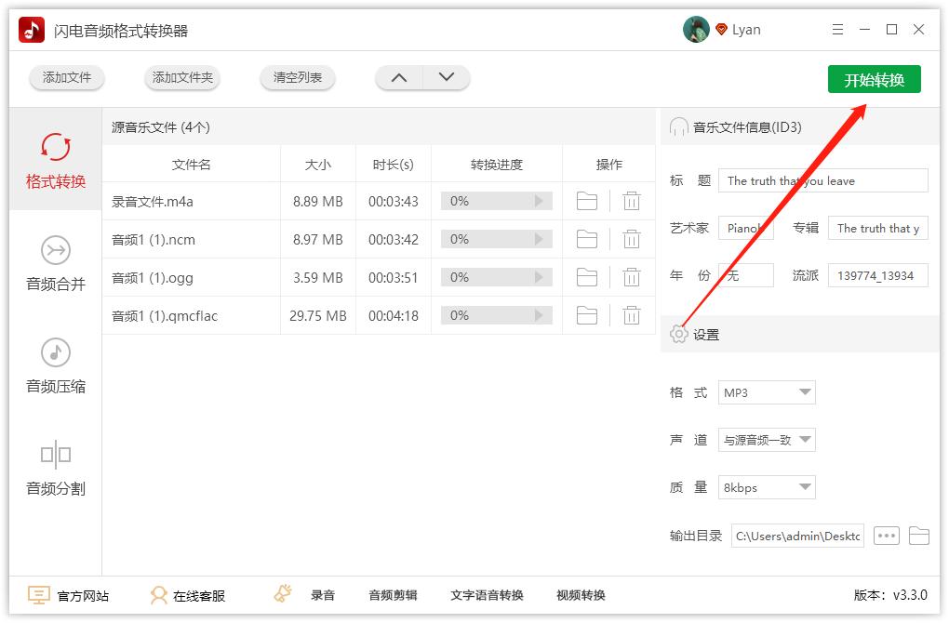Click progress bar of 音频1 (1).ncm
This screenshot has height=623, width=949.
pyautogui.click(x=496, y=240)
